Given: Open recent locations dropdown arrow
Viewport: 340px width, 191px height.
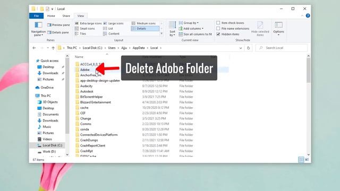Looking at the screenshot, I should click(48, 48).
